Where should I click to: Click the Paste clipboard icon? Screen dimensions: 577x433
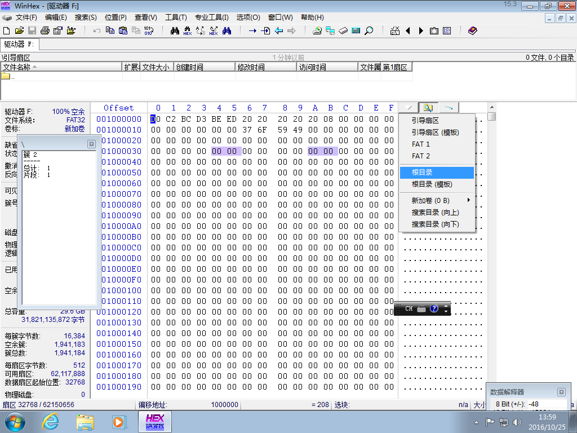tap(123, 31)
